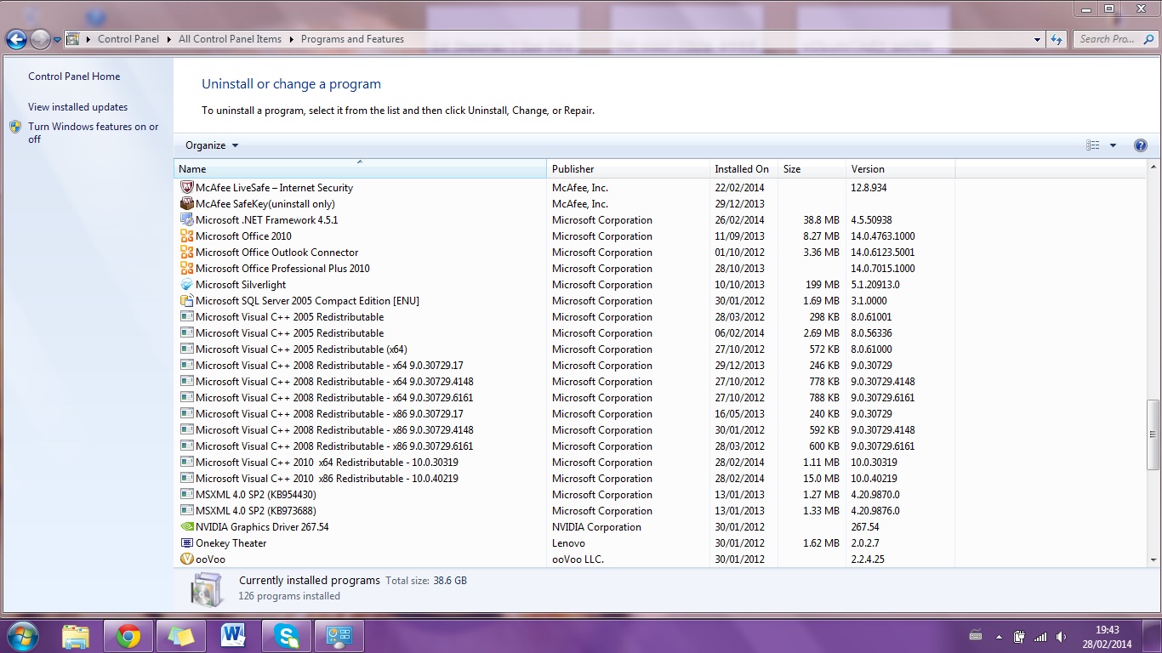Open Google Chrome from the taskbar
Screen dimensions: 1162x653
coord(128,636)
